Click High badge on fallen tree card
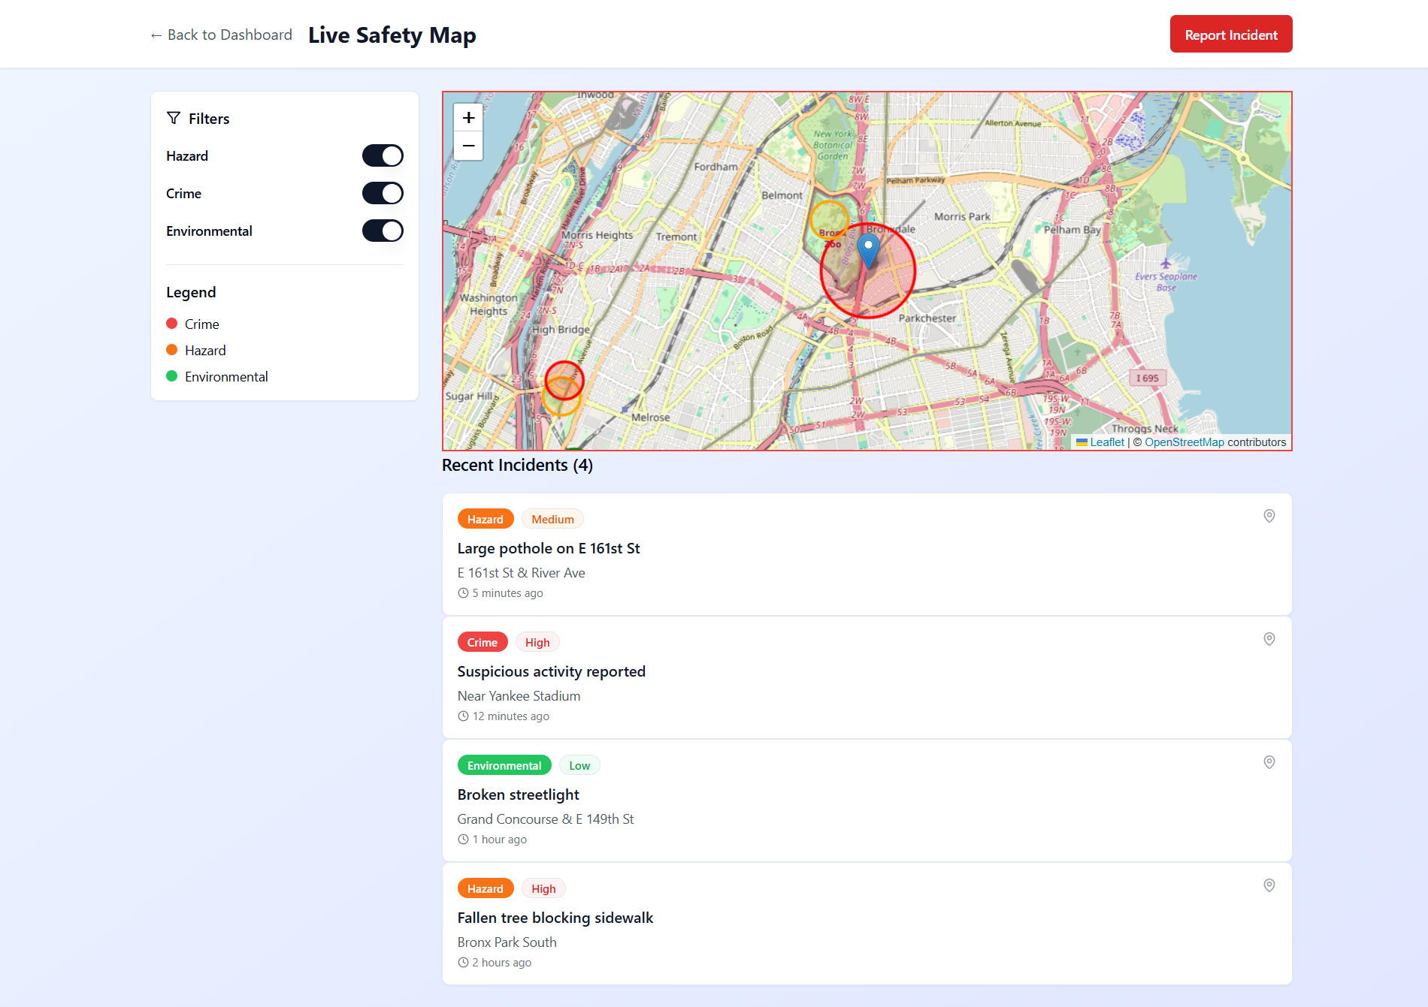The width and height of the screenshot is (1428, 1007). 543,888
